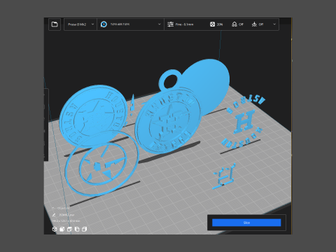Click the model file name text
This screenshot has width=336, height=252.
pyautogui.click(x=66, y=215)
